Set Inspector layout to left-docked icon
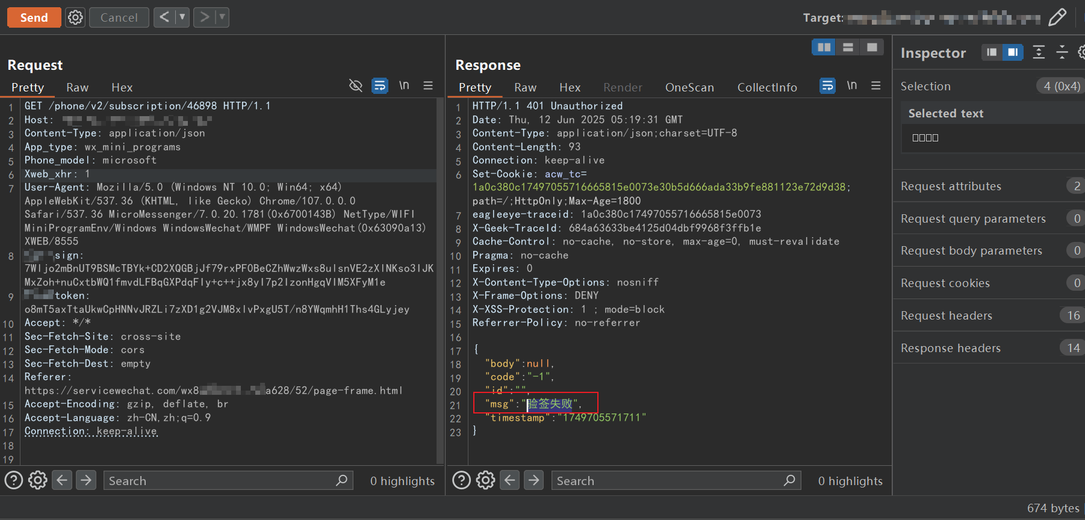The width and height of the screenshot is (1085, 520). pyautogui.click(x=992, y=52)
